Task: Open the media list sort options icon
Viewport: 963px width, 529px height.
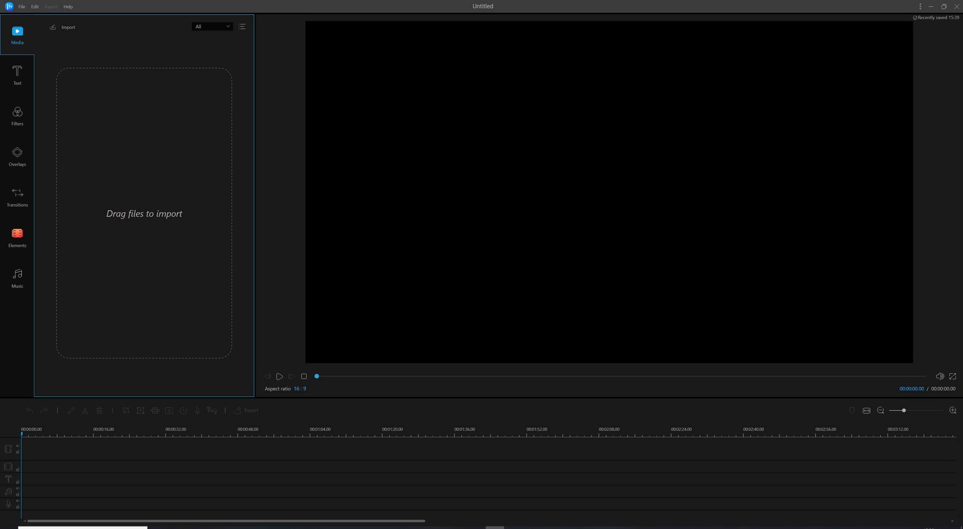Action: [x=242, y=26]
